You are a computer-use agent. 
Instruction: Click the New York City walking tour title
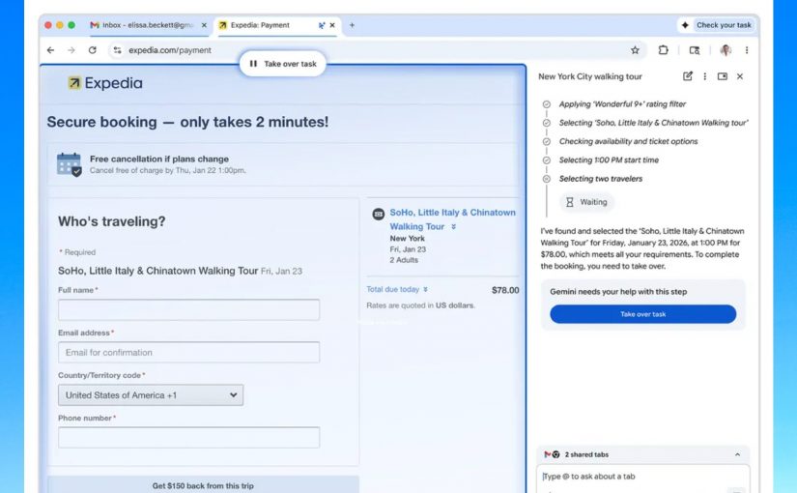[590, 76]
